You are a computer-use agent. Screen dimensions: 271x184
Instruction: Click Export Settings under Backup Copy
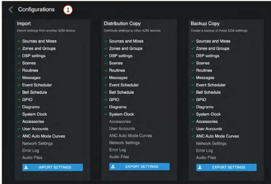tap(226, 167)
